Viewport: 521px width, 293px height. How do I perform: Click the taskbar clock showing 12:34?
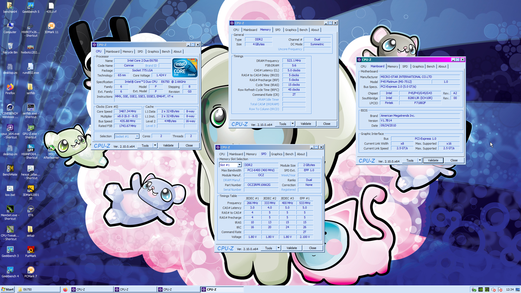click(x=510, y=289)
